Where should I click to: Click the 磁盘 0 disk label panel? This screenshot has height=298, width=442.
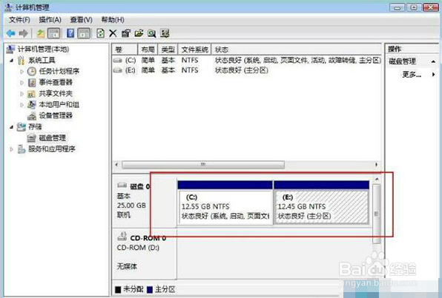coord(145,201)
